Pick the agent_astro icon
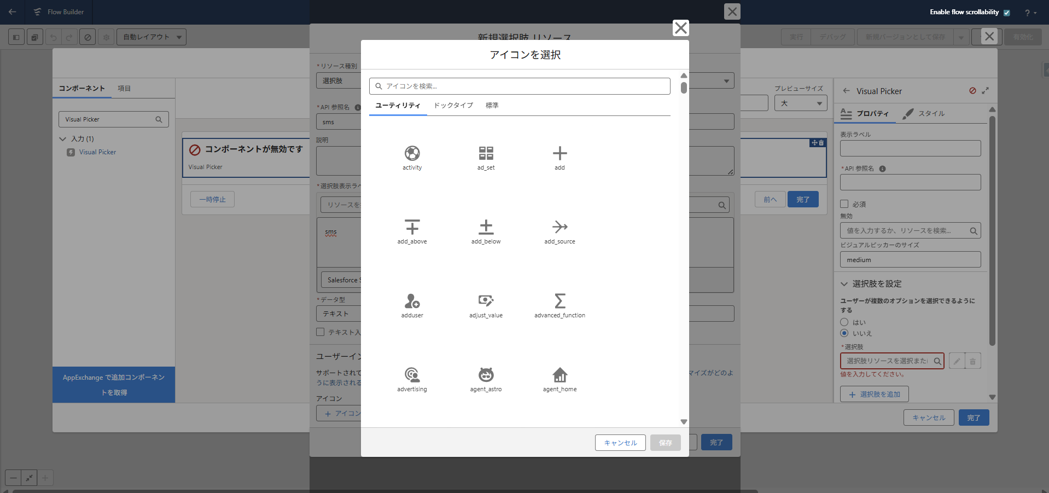The width and height of the screenshot is (1049, 493). pos(486,375)
